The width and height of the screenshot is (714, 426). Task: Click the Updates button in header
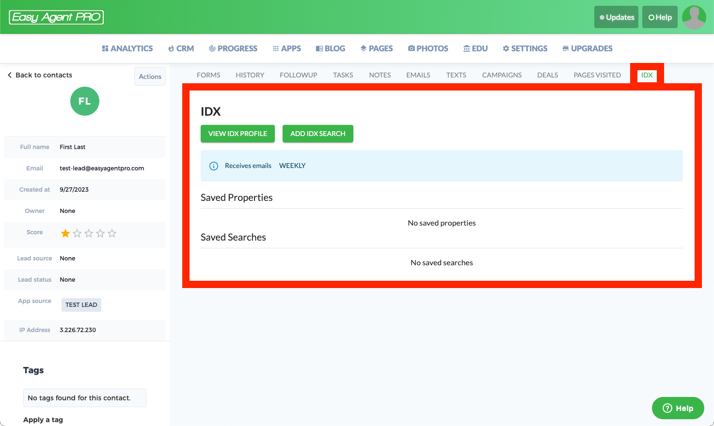pyautogui.click(x=616, y=17)
